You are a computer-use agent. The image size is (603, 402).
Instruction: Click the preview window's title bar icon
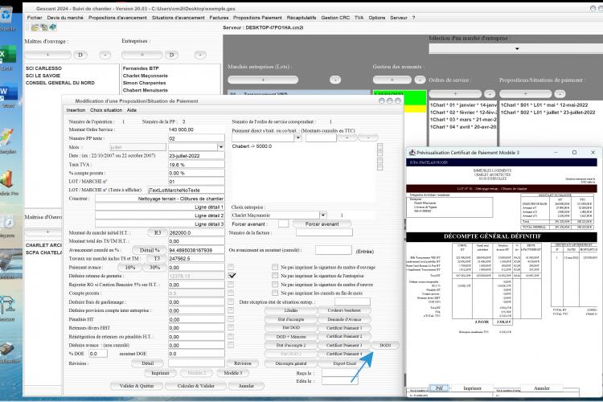point(412,153)
